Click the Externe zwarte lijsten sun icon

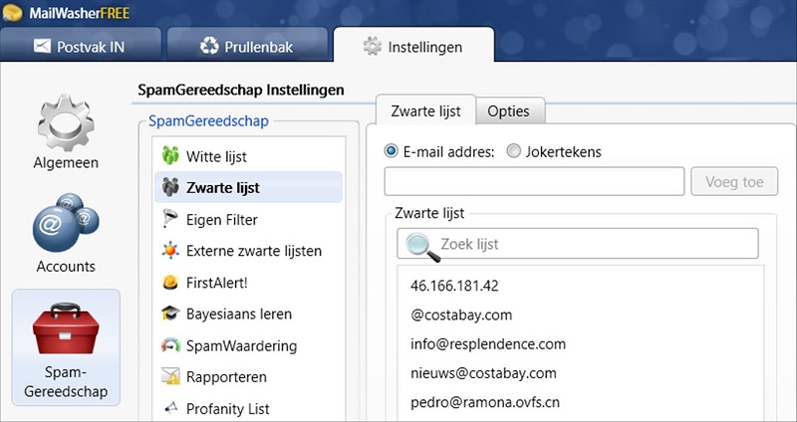(170, 251)
